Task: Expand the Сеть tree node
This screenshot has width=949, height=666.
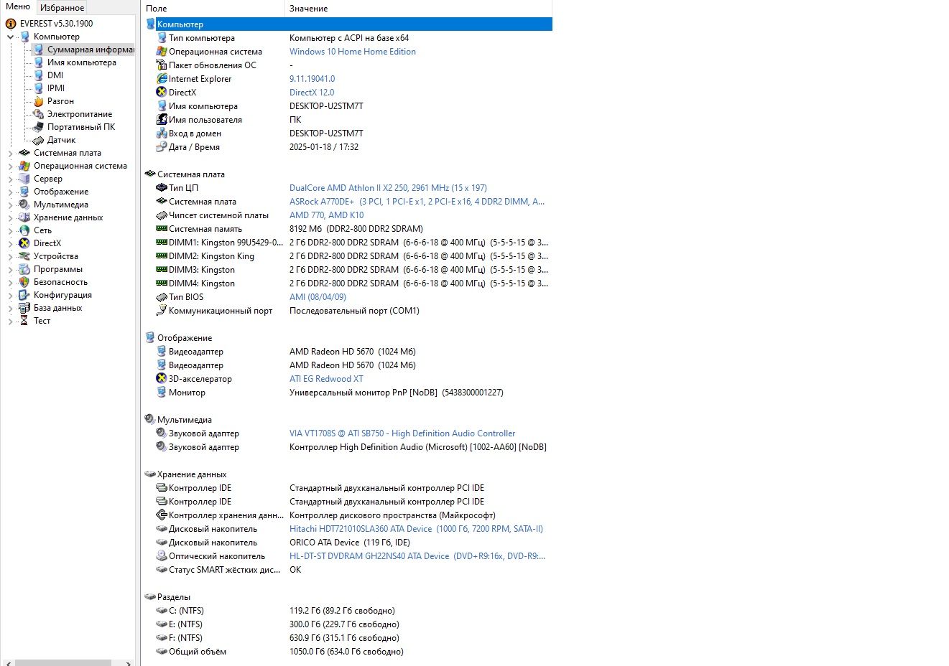Action: pos(10,230)
